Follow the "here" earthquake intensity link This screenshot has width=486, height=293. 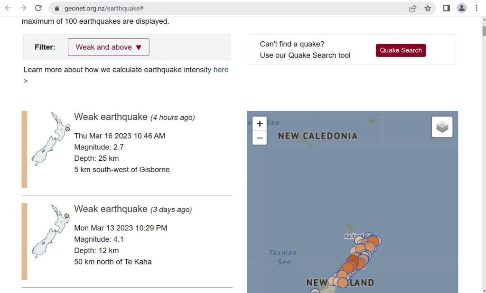(x=221, y=70)
